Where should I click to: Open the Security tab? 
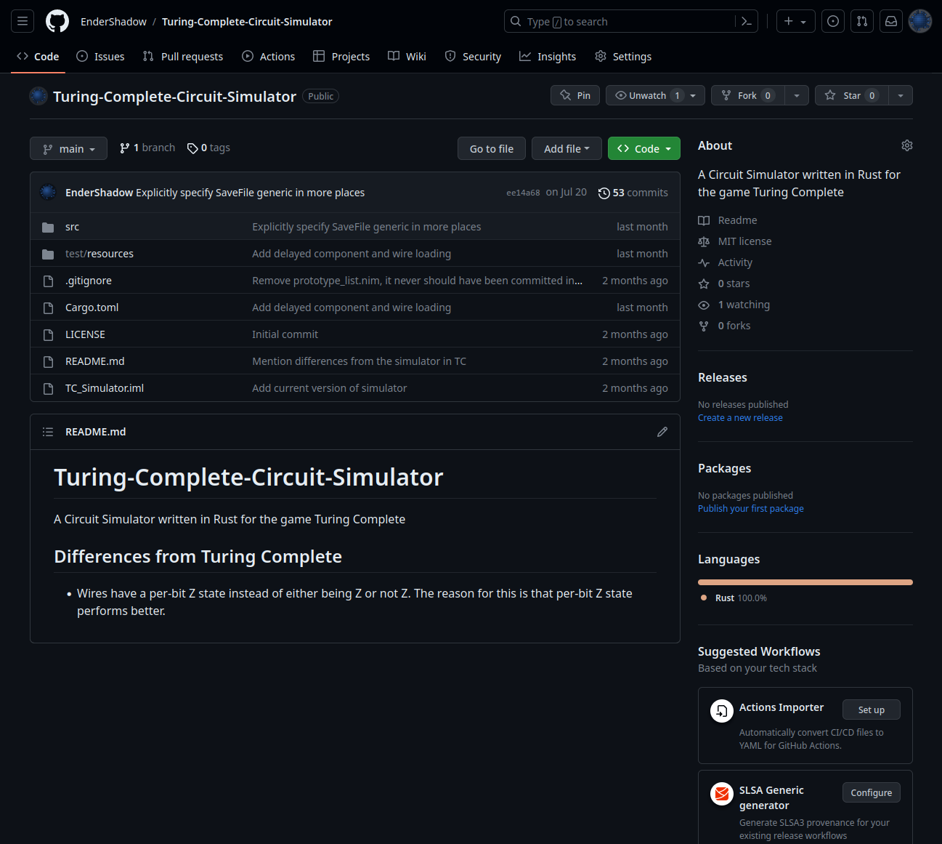coord(473,57)
